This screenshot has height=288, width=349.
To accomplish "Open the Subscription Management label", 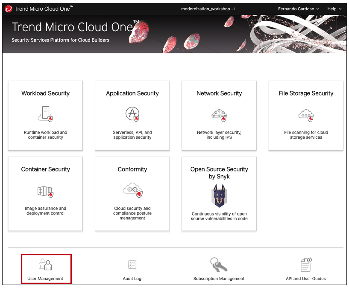I will pos(219,279).
